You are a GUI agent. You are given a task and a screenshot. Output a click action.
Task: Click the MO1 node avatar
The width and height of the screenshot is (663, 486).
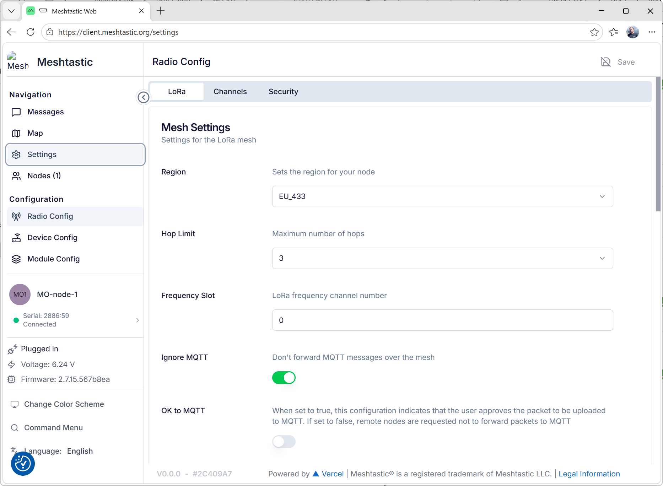(20, 295)
